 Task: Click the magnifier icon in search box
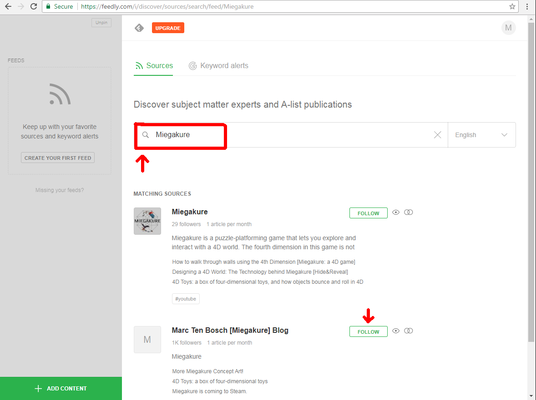point(146,135)
